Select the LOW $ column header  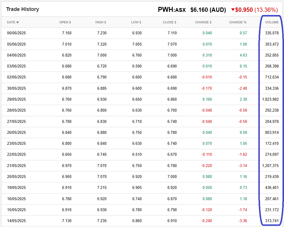pos(136,22)
